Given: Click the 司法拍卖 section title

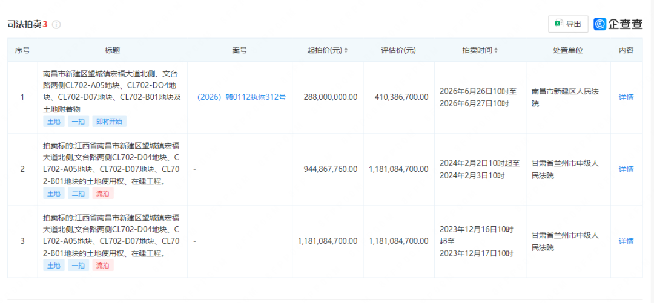Looking at the screenshot, I should pos(25,25).
